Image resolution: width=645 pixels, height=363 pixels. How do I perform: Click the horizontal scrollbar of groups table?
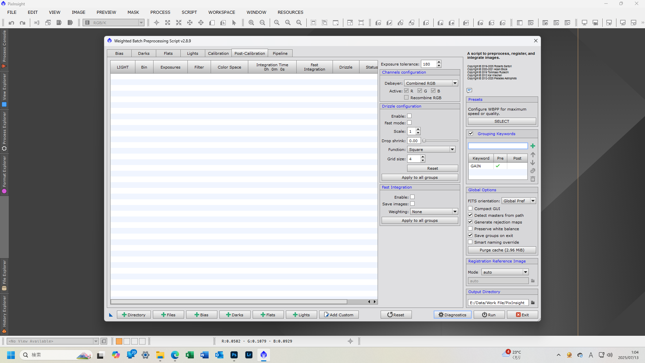(x=229, y=301)
